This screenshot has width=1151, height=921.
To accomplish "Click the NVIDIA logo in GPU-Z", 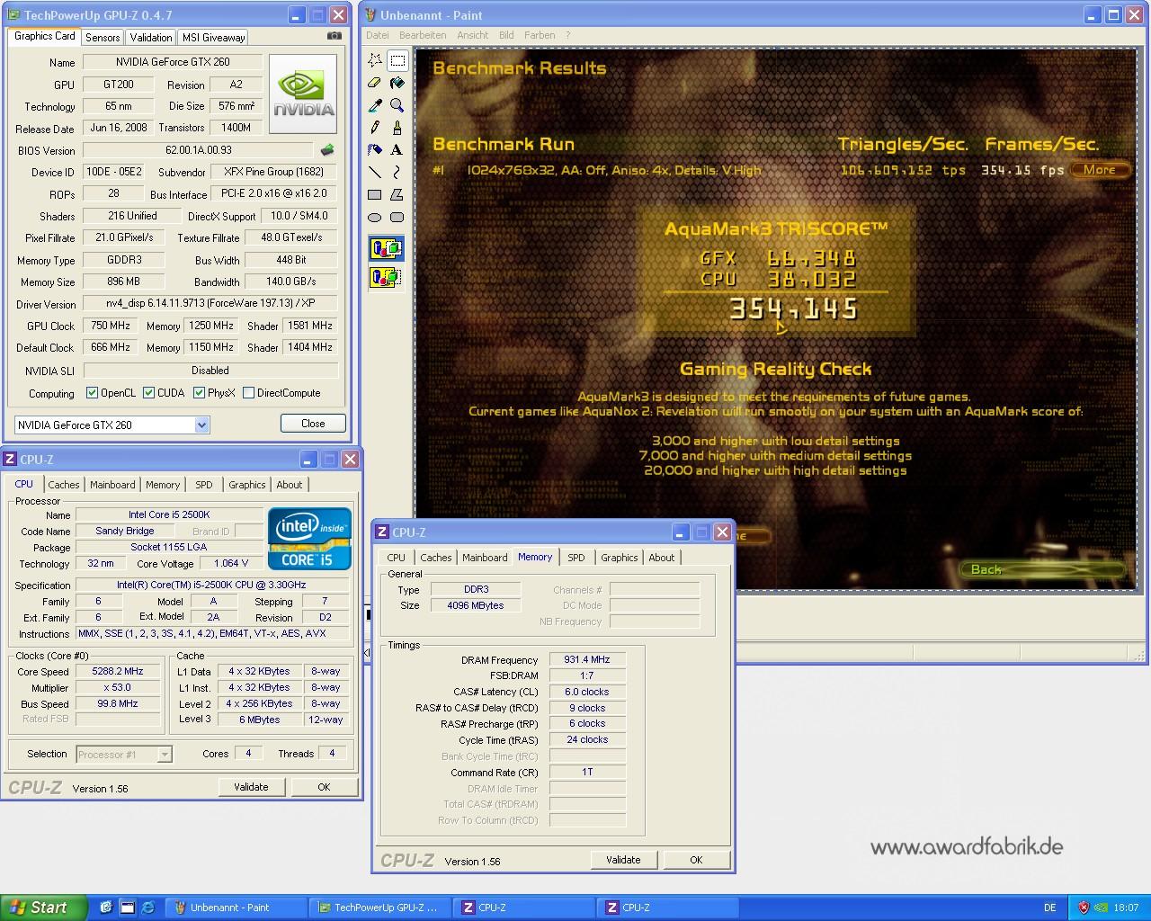I will pos(303,94).
